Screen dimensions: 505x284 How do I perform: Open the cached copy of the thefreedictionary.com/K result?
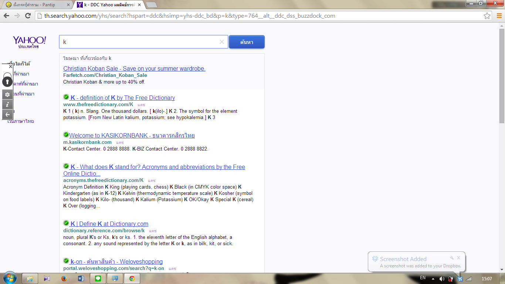[141, 105]
